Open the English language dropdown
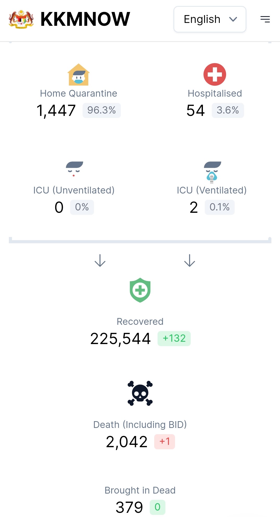Image resolution: width=280 pixels, height=517 pixels. pos(210,19)
